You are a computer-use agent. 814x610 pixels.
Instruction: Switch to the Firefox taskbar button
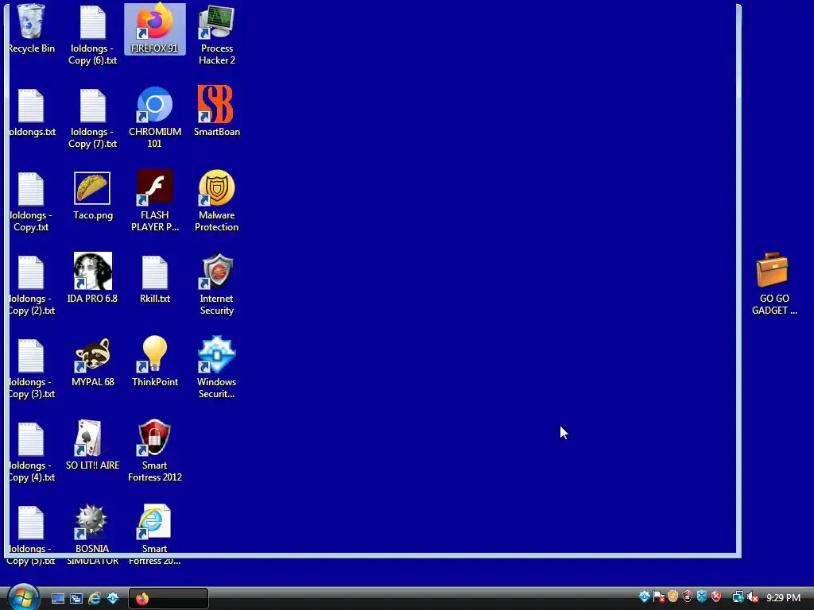(169, 599)
